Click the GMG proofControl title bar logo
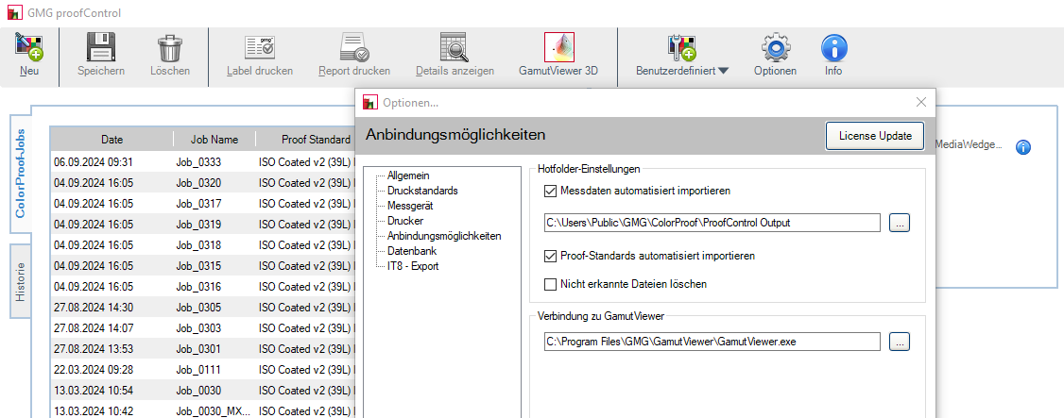The width and height of the screenshot is (1064, 418). (13, 13)
